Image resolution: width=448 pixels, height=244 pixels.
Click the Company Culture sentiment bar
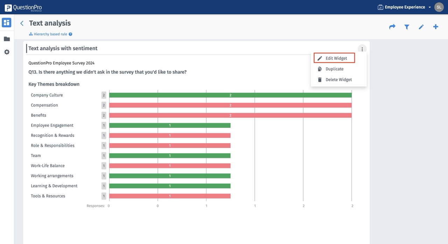point(230,95)
